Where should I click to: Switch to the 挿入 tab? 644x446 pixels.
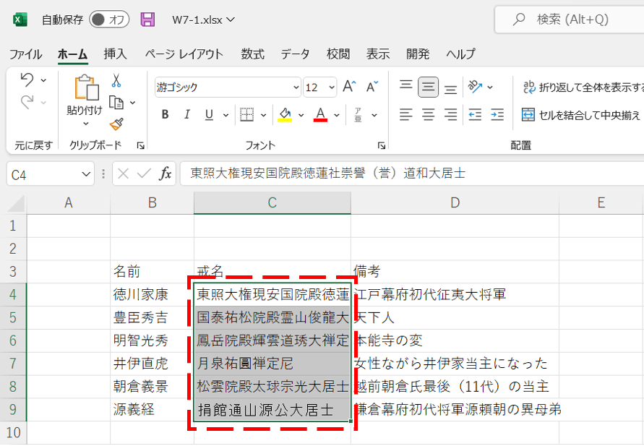tap(115, 53)
